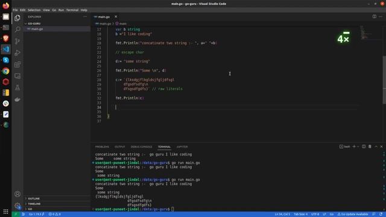The height and width of the screenshot is (217, 386).
Task: Open errors and warnings count in status bar
Action: [x=54, y=215]
